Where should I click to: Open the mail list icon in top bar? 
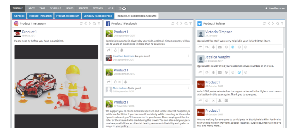click(x=123, y=9)
